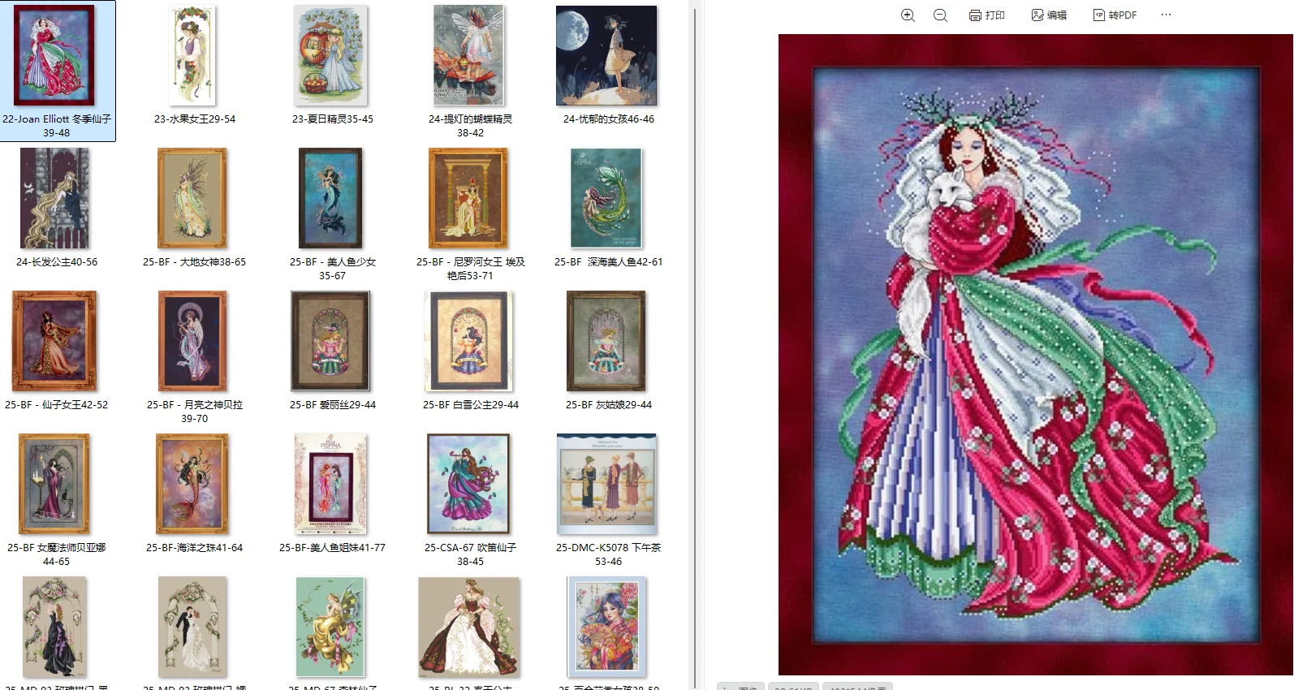Select the black-dress woman under rose arch thumbnail
Image resolution: width=1294 pixels, height=690 pixels.
54,627
